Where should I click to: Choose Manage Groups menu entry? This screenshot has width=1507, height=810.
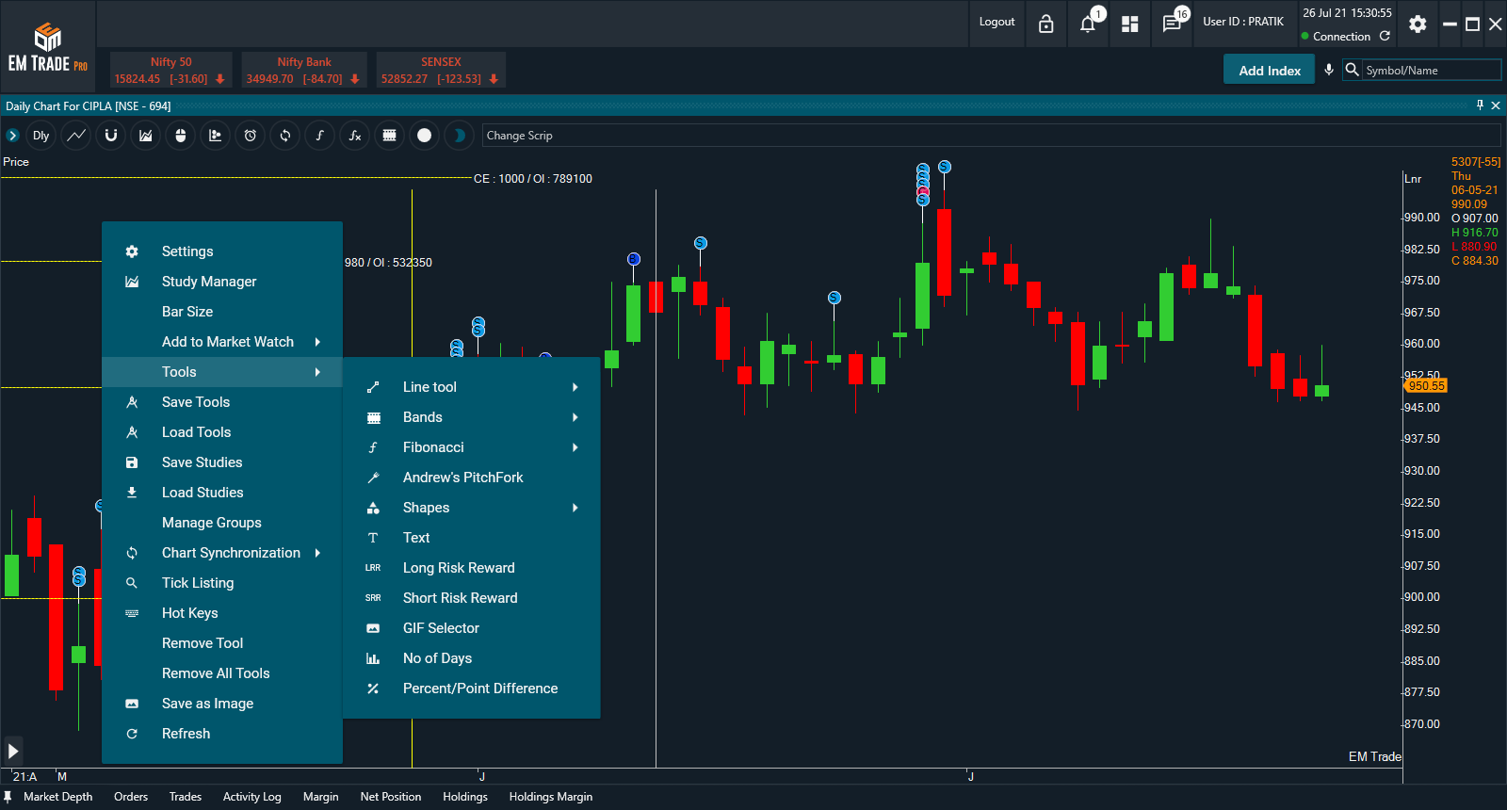(x=222, y=523)
